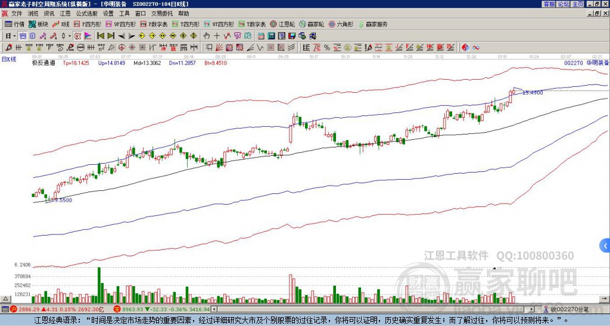Open the P四方形 tool

pos(88,24)
